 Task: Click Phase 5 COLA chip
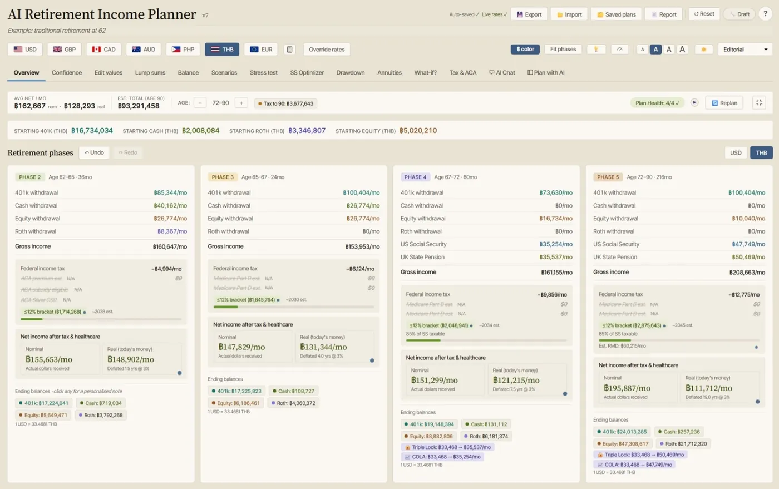coord(634,465)
